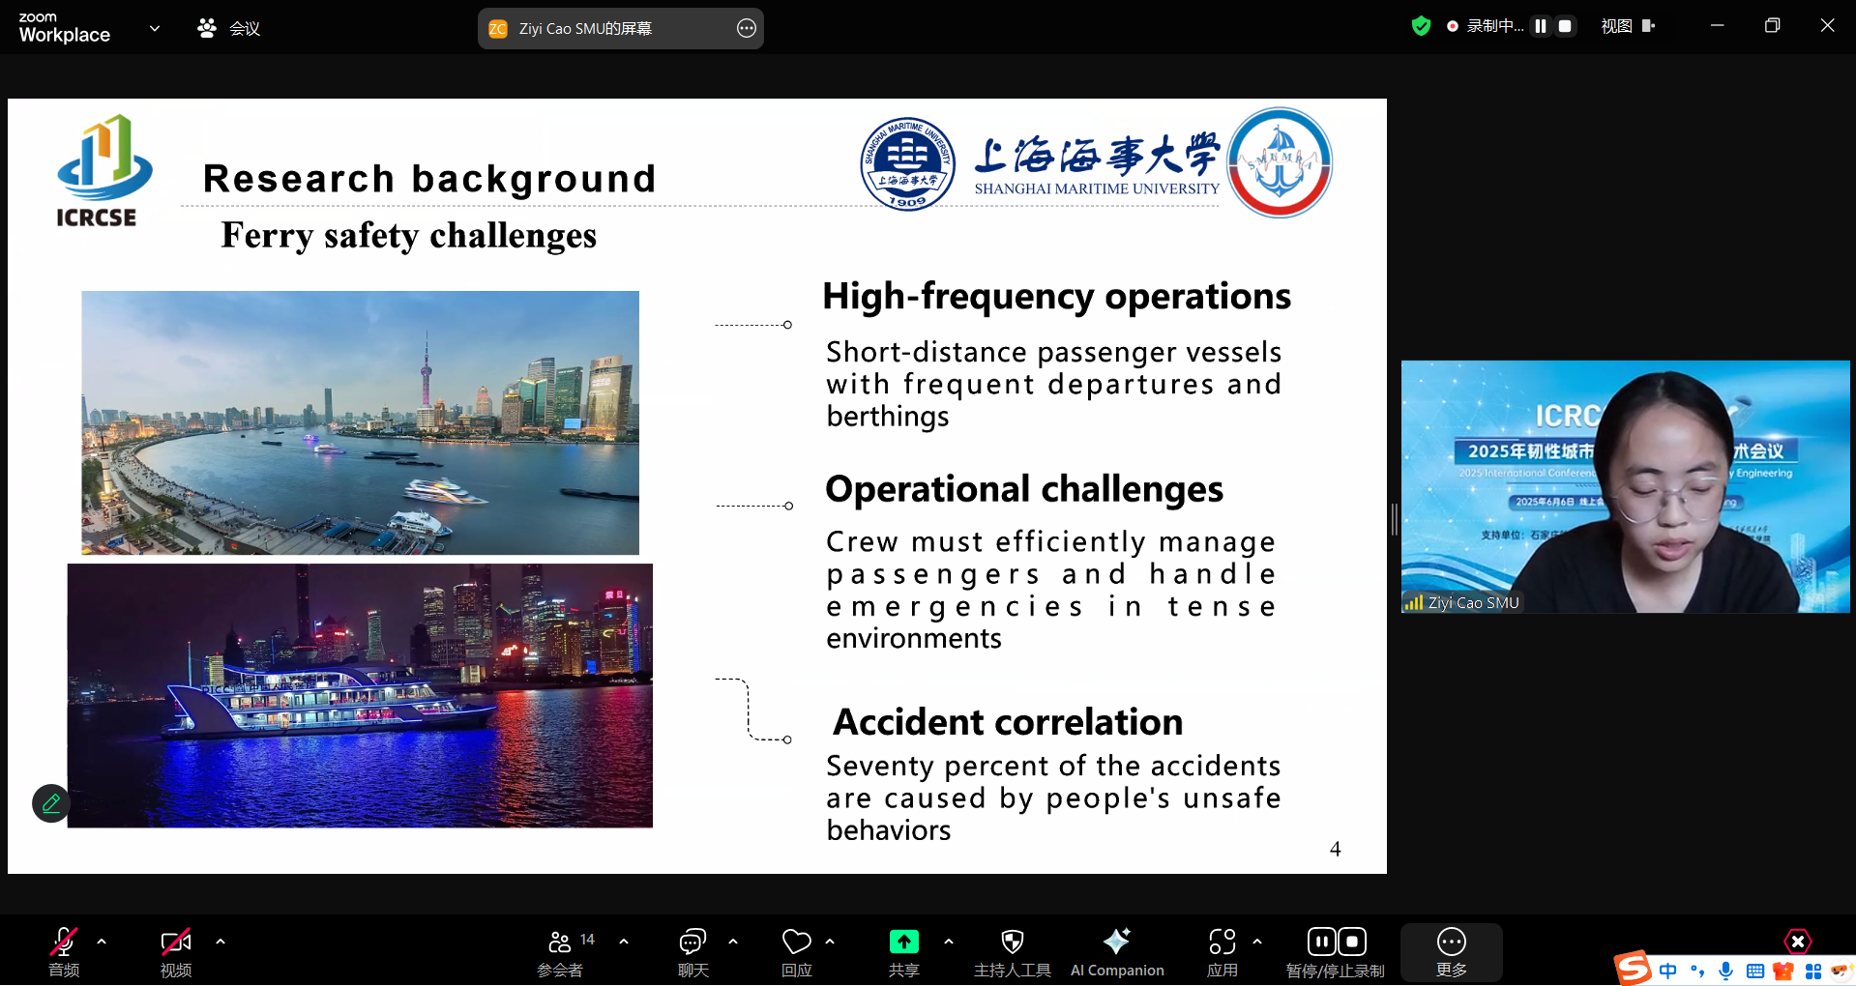The width and height of the screenshot is (1856, 986).
Task: Unmute the microphone audio icon
Action: click(x=64, y=942)
